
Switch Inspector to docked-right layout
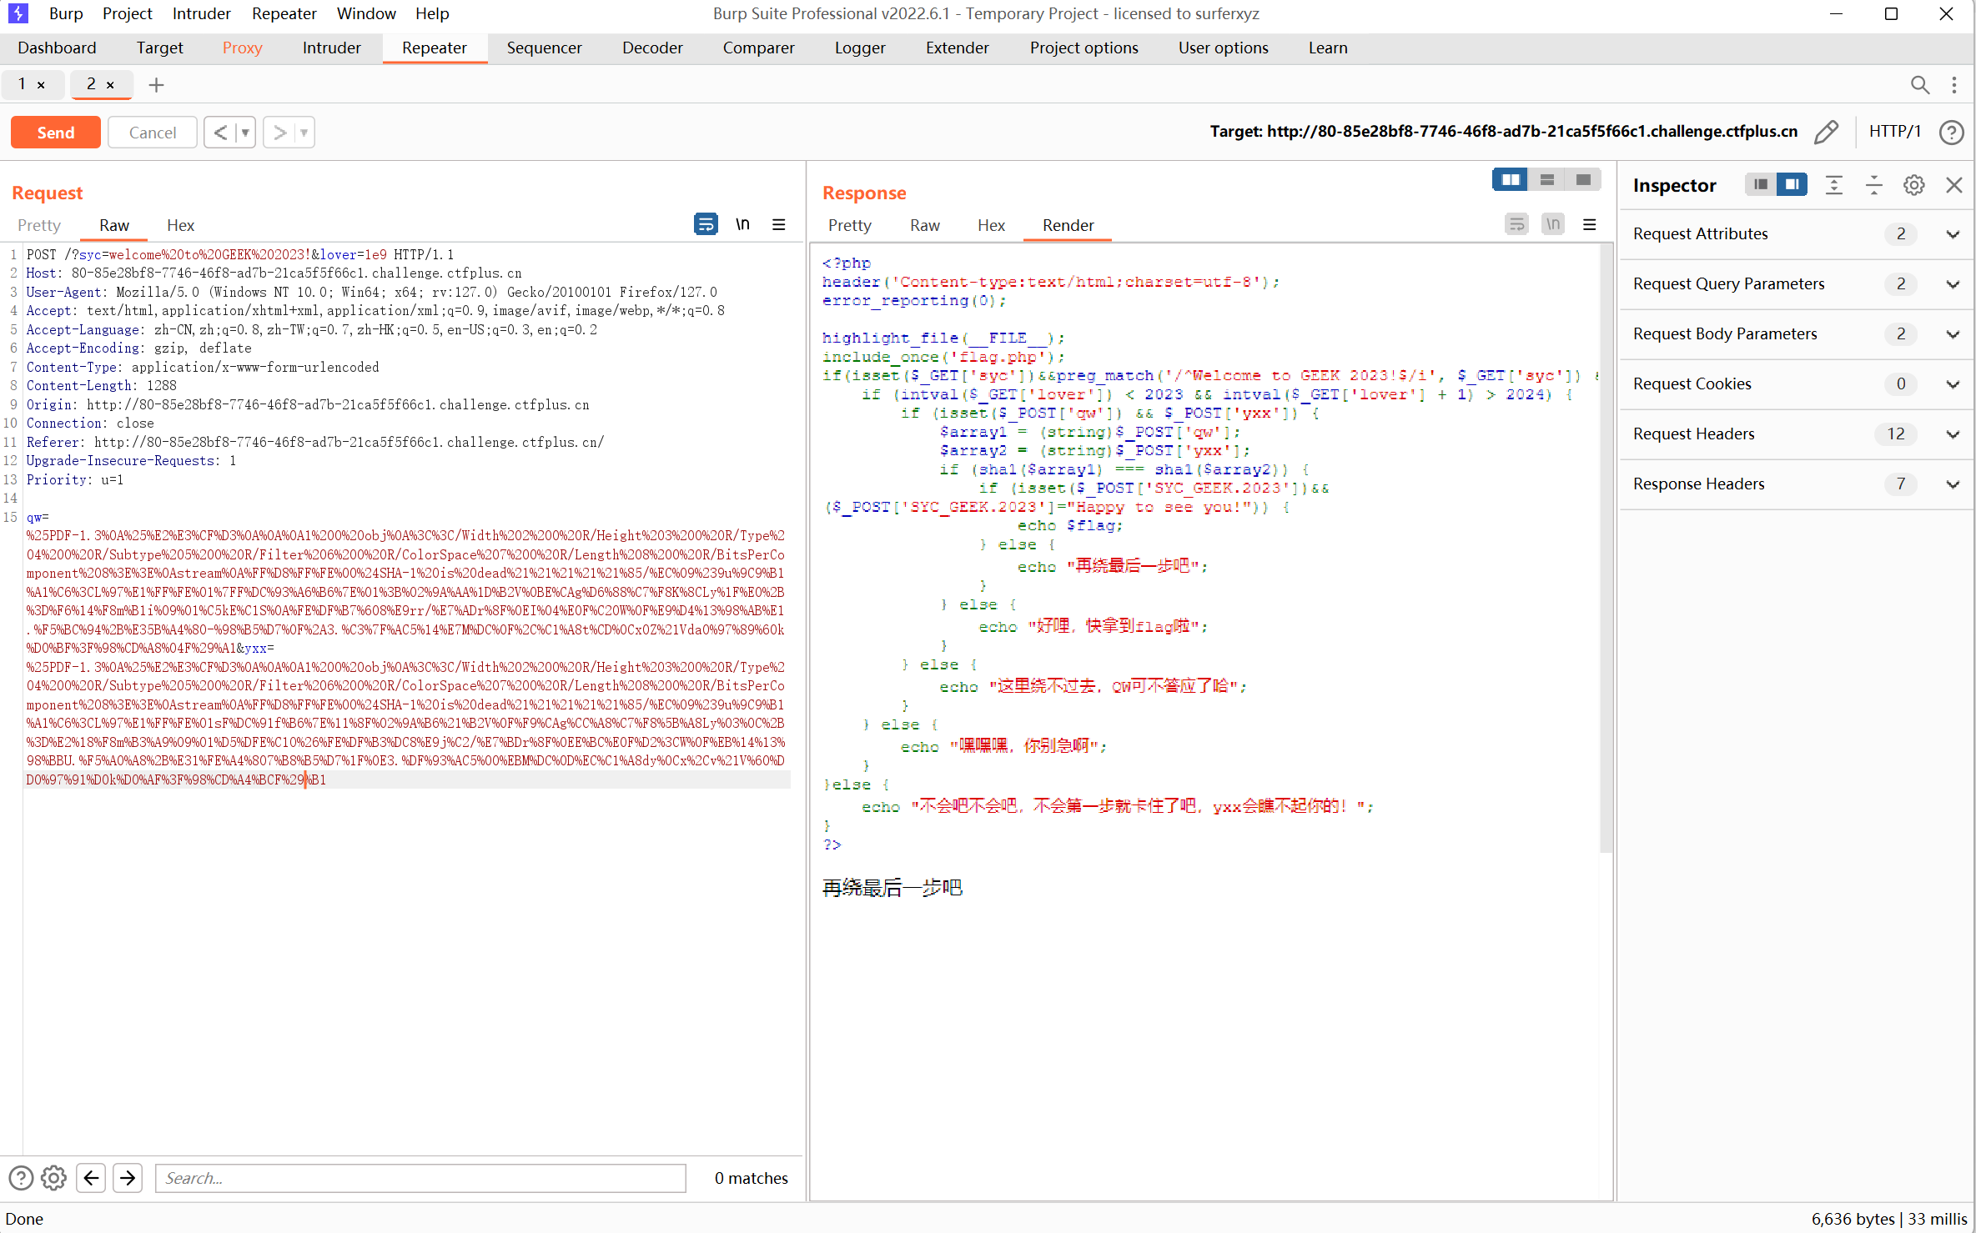pos(1792,184)
